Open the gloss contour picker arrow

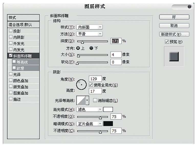[x=87, y=100]
